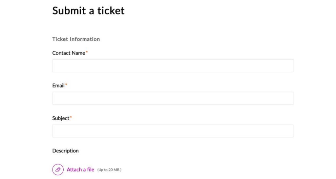Click the paperclip attachment icon
The height and width of the screenshot is (179, 336).
click(58, 169)
